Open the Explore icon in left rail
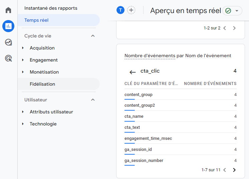 (8, 42)
